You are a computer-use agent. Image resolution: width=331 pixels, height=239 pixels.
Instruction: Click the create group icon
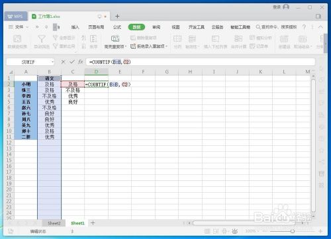[x=284, y=39]
